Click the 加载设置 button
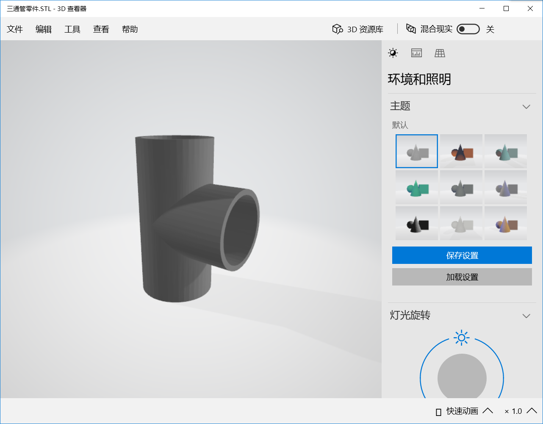Image resolution: width=543 pixels, height=424 pixels. coord(462,277)
